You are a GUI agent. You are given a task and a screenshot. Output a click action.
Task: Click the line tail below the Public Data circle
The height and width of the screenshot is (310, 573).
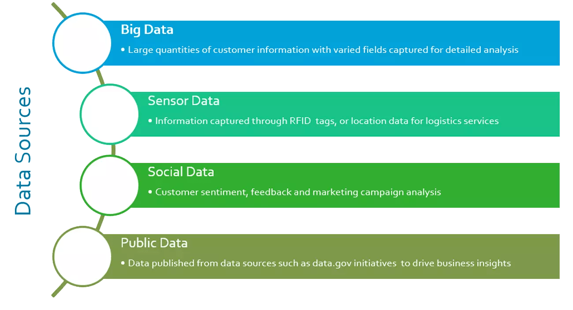pyautogui.click(x=59, y=290)
